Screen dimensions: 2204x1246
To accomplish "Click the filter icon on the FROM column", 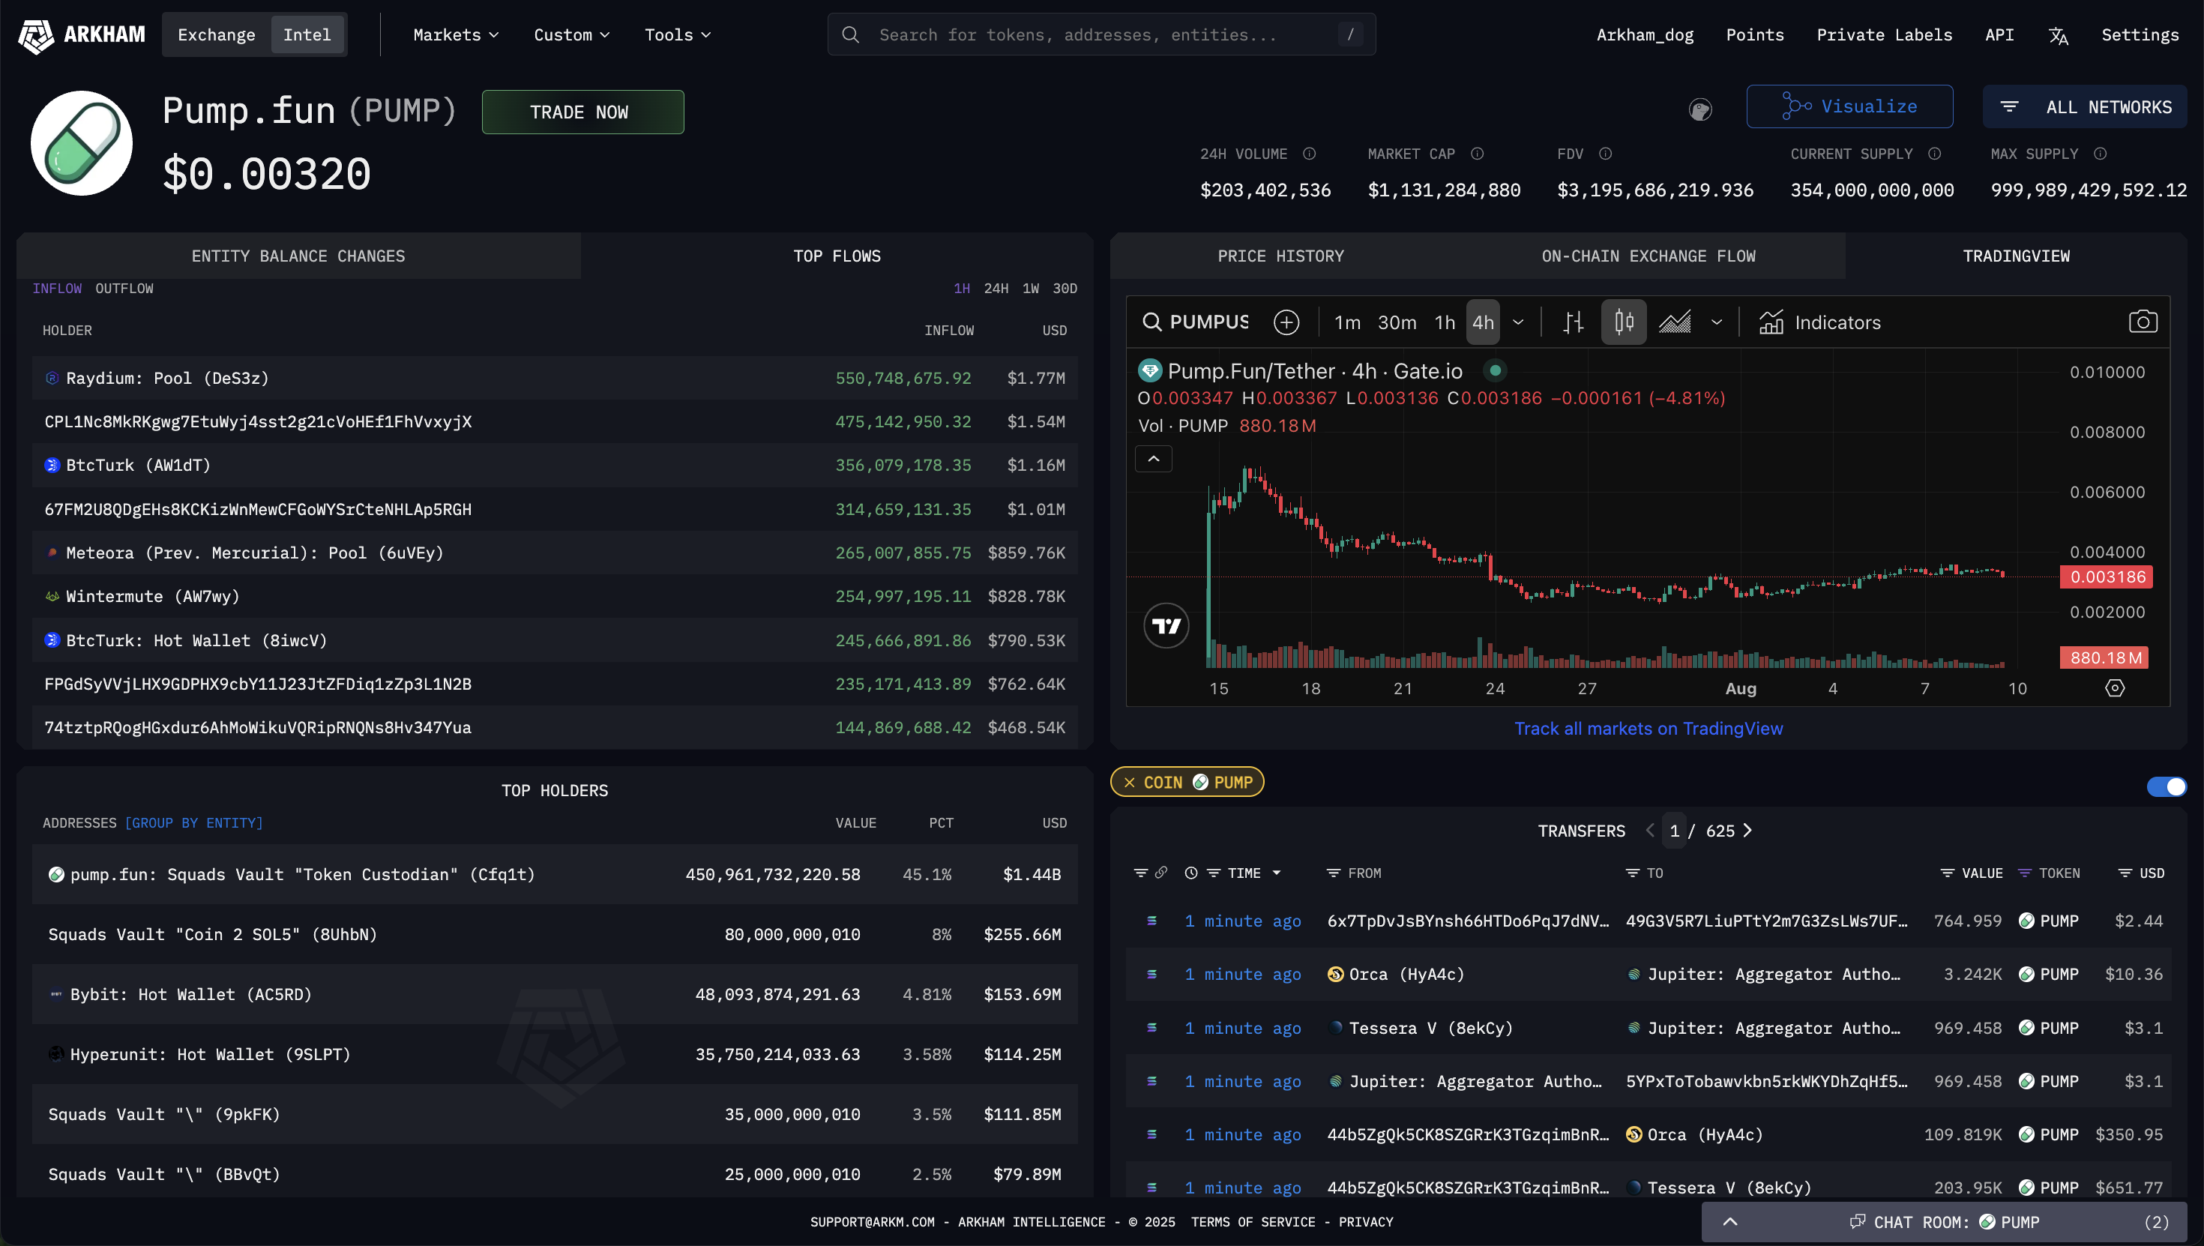I will tap(1332, 873).
